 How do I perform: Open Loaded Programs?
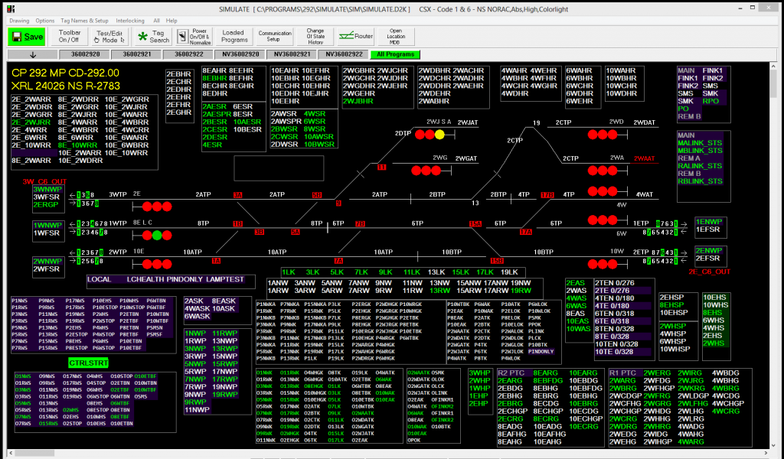click(x=234, y=37)
